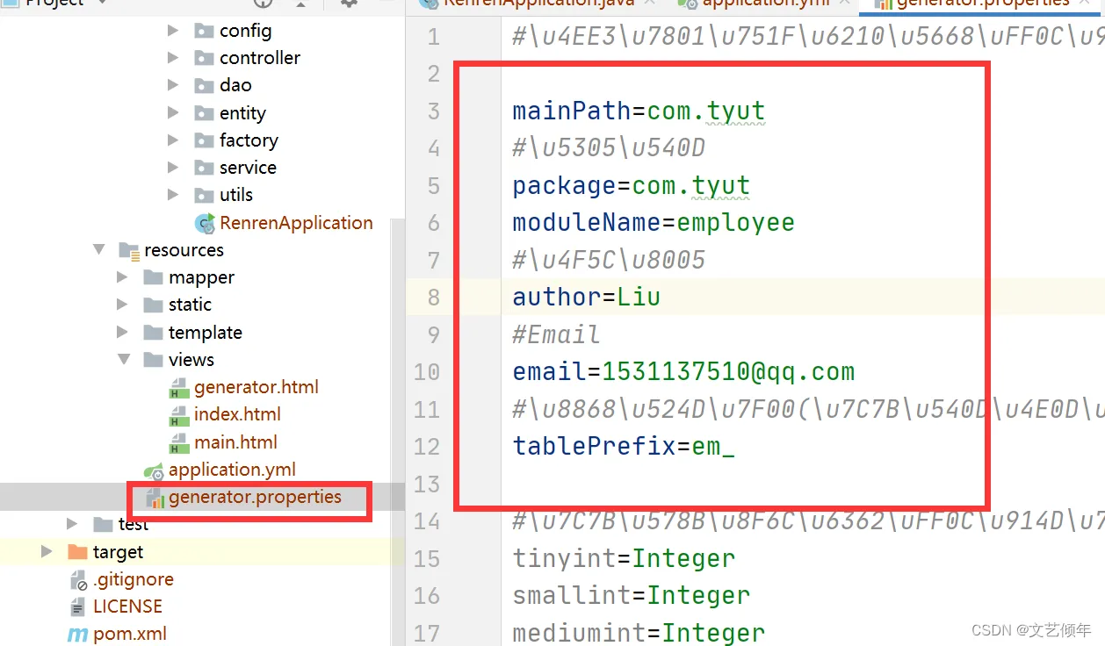This screenshot has width=1105, height=646.
Task: Click the index.html file icon
Action: click(179, 414)
